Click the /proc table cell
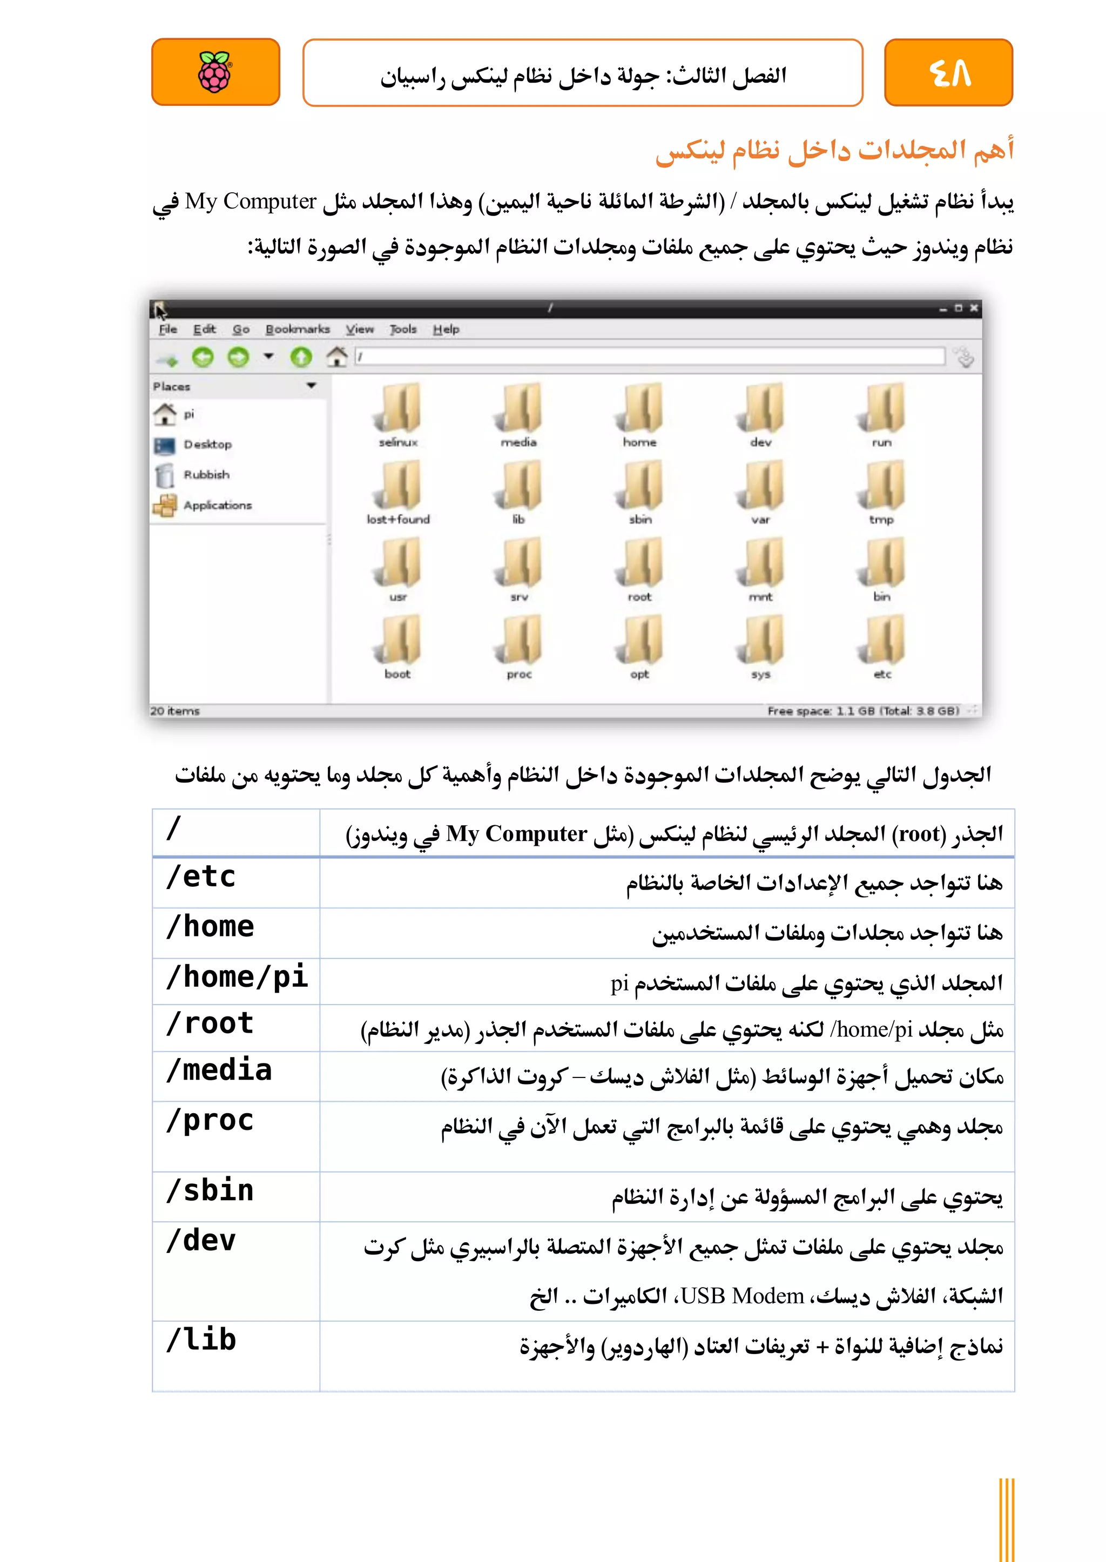The height and width of the screenshot is (1562, 1106). pyautogui.click(x=235, y=1136)
